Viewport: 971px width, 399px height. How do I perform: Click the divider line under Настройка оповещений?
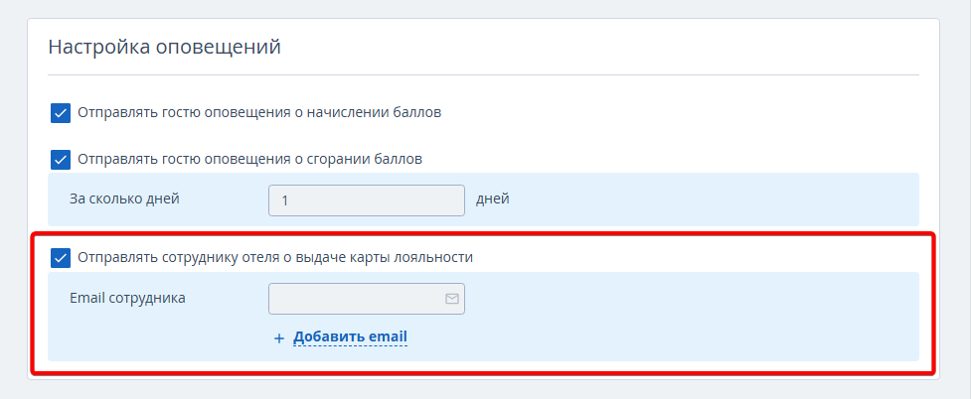484,75
